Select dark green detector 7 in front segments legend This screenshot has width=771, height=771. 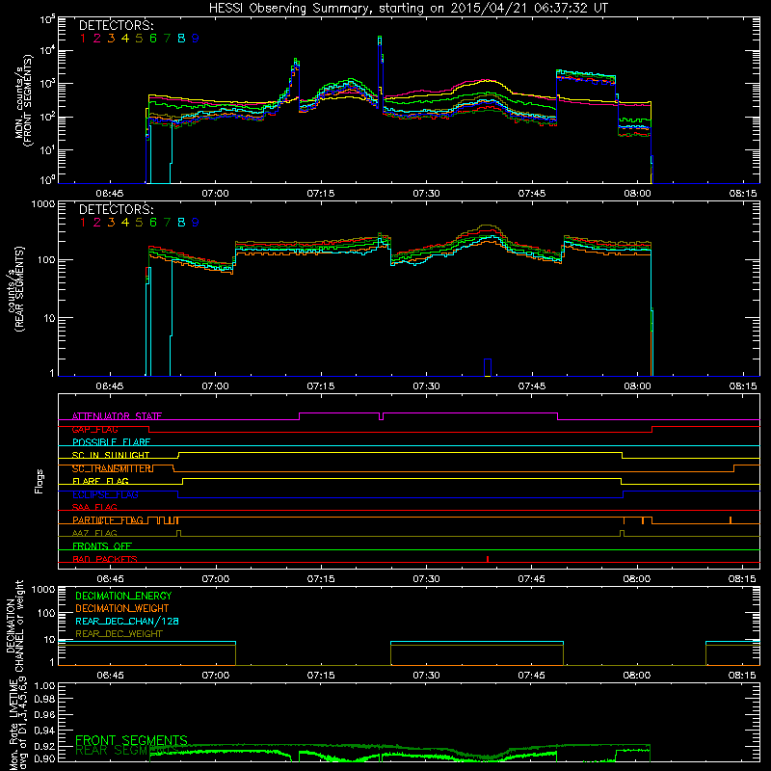click(x=167, y=39)
